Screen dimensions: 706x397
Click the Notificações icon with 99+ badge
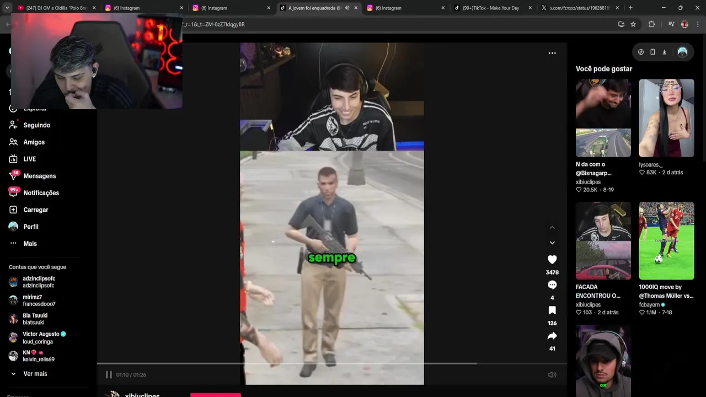click(x=13, y=193)
